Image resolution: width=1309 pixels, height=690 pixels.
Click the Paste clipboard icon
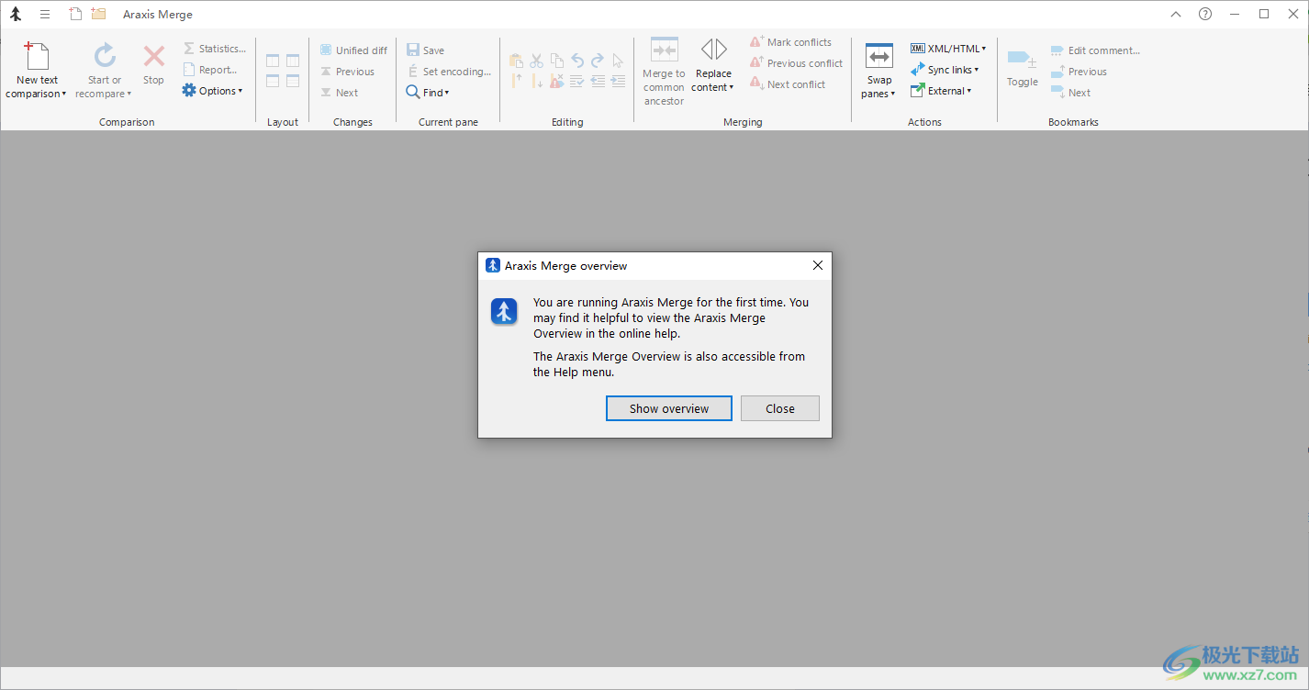click(516, 61)
